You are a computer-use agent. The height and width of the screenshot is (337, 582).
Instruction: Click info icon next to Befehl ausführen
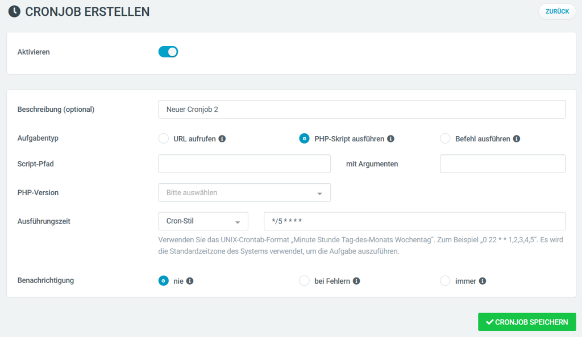516,139
